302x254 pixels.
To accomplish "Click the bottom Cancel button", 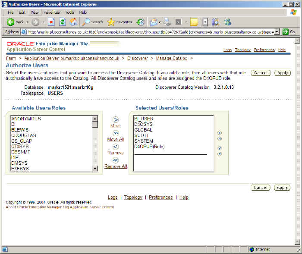I will (261, 187).
